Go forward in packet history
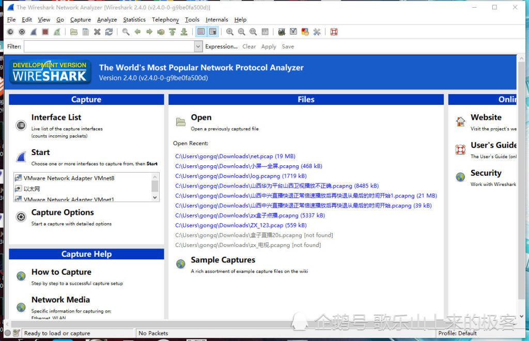The width and height of the screenshot is (529, 341). [x=149, y=32]
